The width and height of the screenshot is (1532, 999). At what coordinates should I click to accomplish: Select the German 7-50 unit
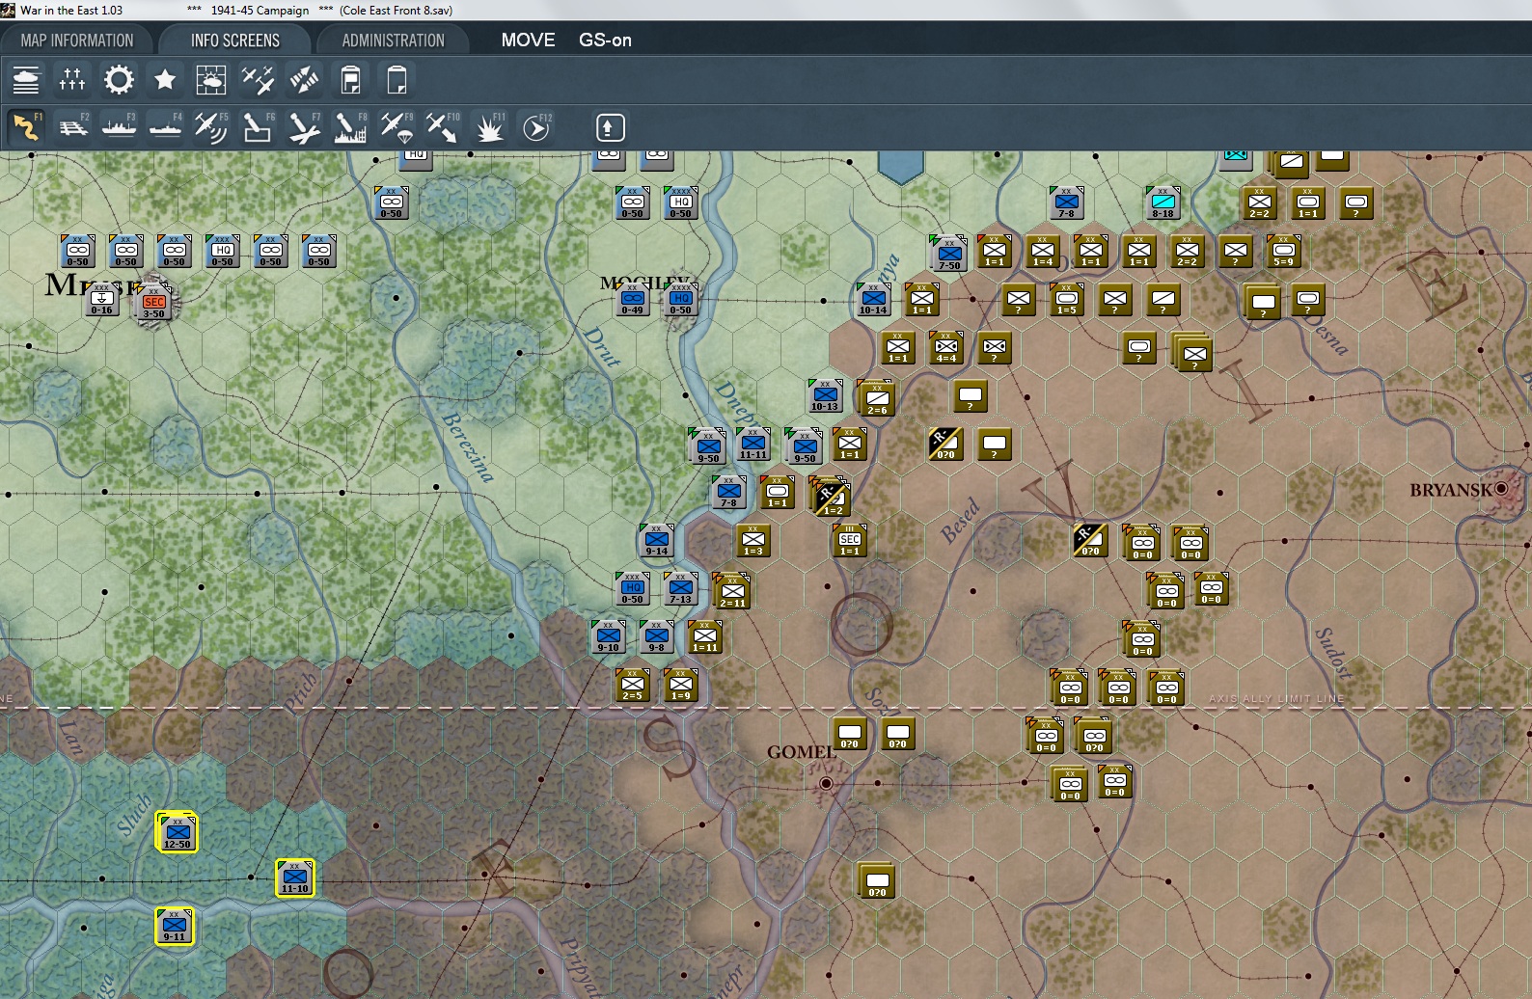pyautogui.click(x=948, y=253)
